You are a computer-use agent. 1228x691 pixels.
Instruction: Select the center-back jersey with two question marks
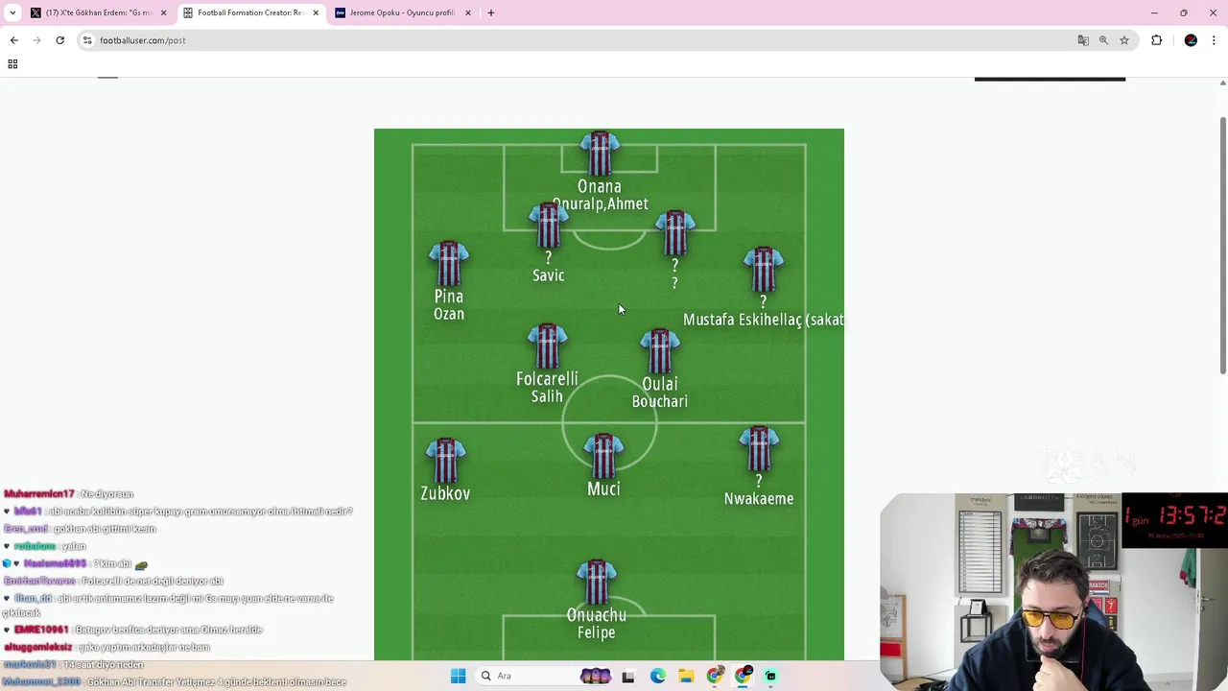coord(675,233)
